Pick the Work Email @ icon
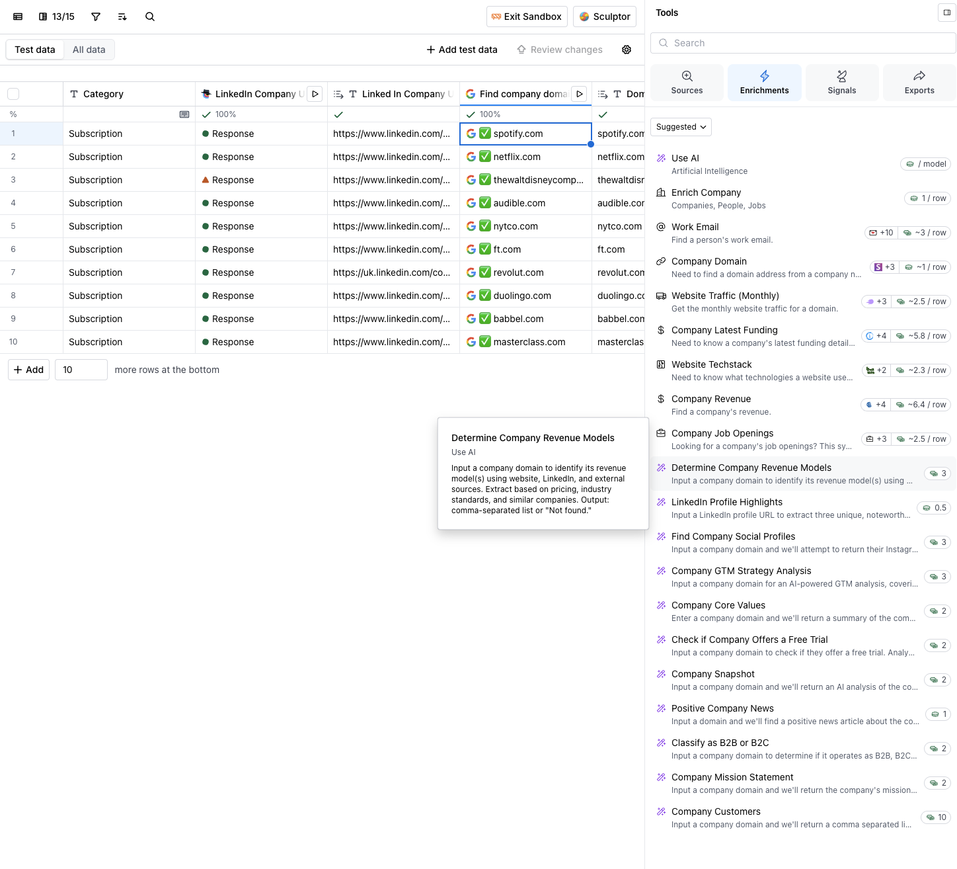 [x=661, y=227]
